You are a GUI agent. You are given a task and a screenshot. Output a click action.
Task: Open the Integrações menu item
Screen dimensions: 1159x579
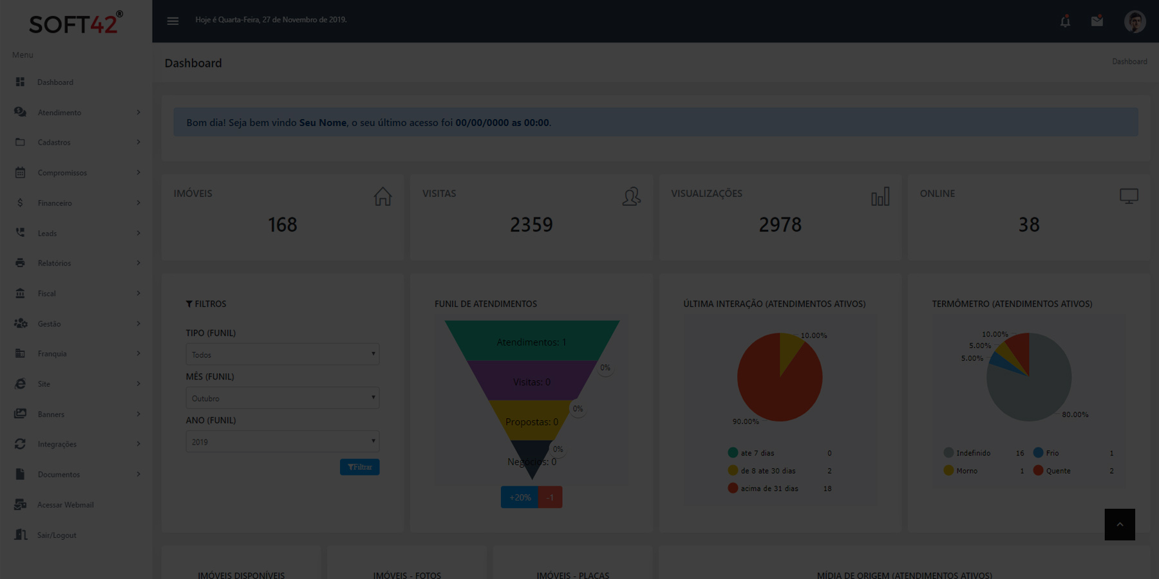pos(76,444)
